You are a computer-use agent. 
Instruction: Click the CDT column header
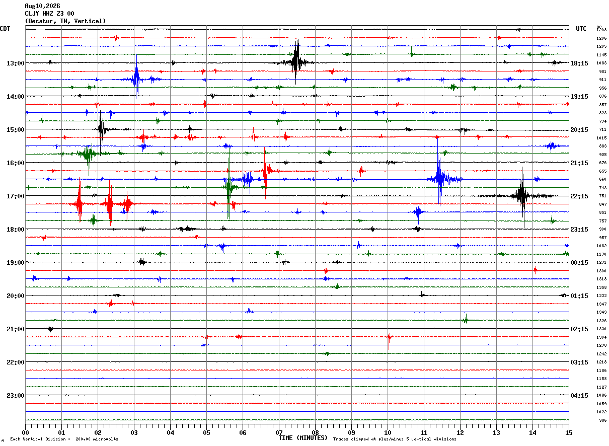click(5, 29)
